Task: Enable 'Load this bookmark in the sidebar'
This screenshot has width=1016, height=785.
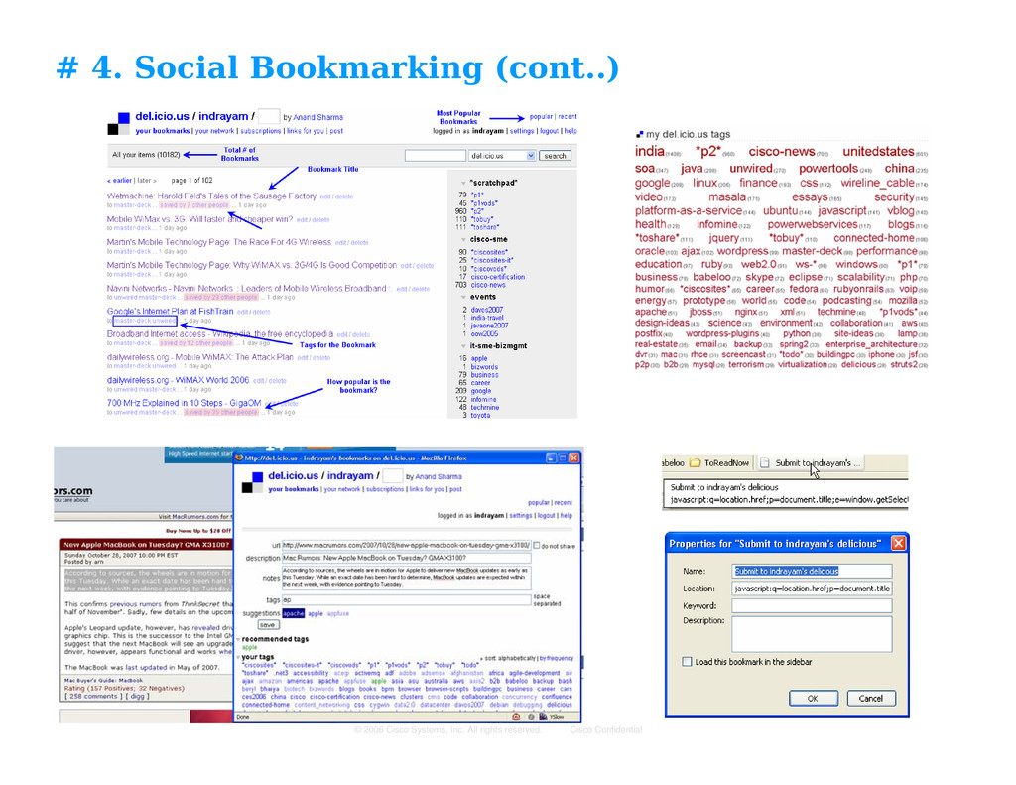Action: pyautogui.click(x=687, y=662)
